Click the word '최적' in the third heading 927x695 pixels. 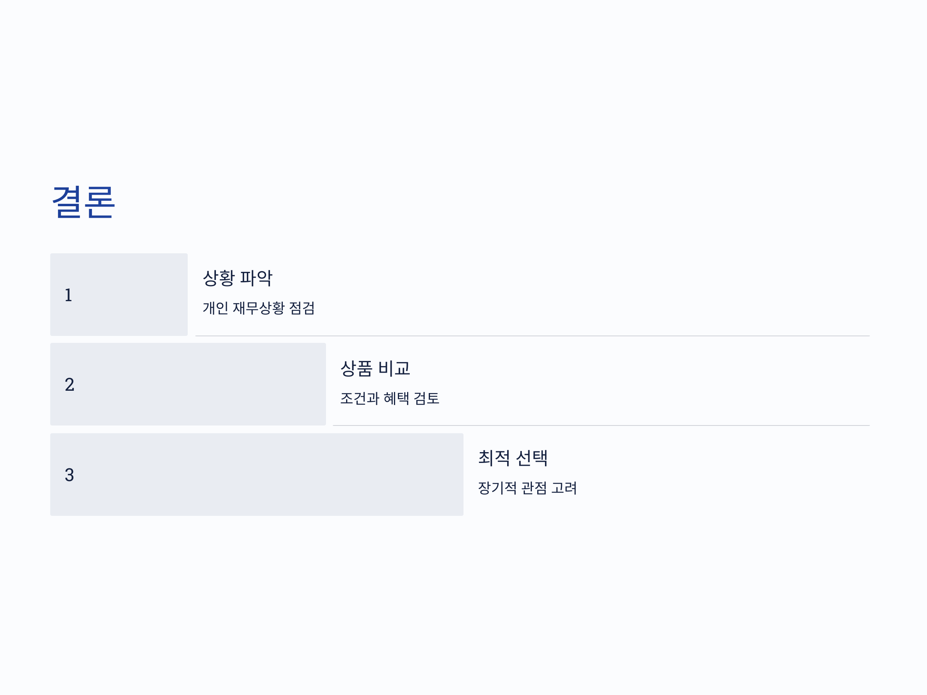[x=494, y=458]
